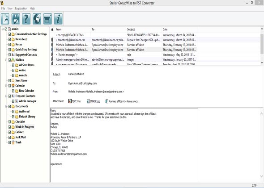Screen dimensions: 264x188
Task: Toggle the Quick Step Settings checkbox
Action: [9, 50]
